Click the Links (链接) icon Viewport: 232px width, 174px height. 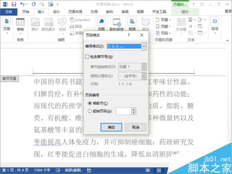pyautogui.click(x=132, y=21)
